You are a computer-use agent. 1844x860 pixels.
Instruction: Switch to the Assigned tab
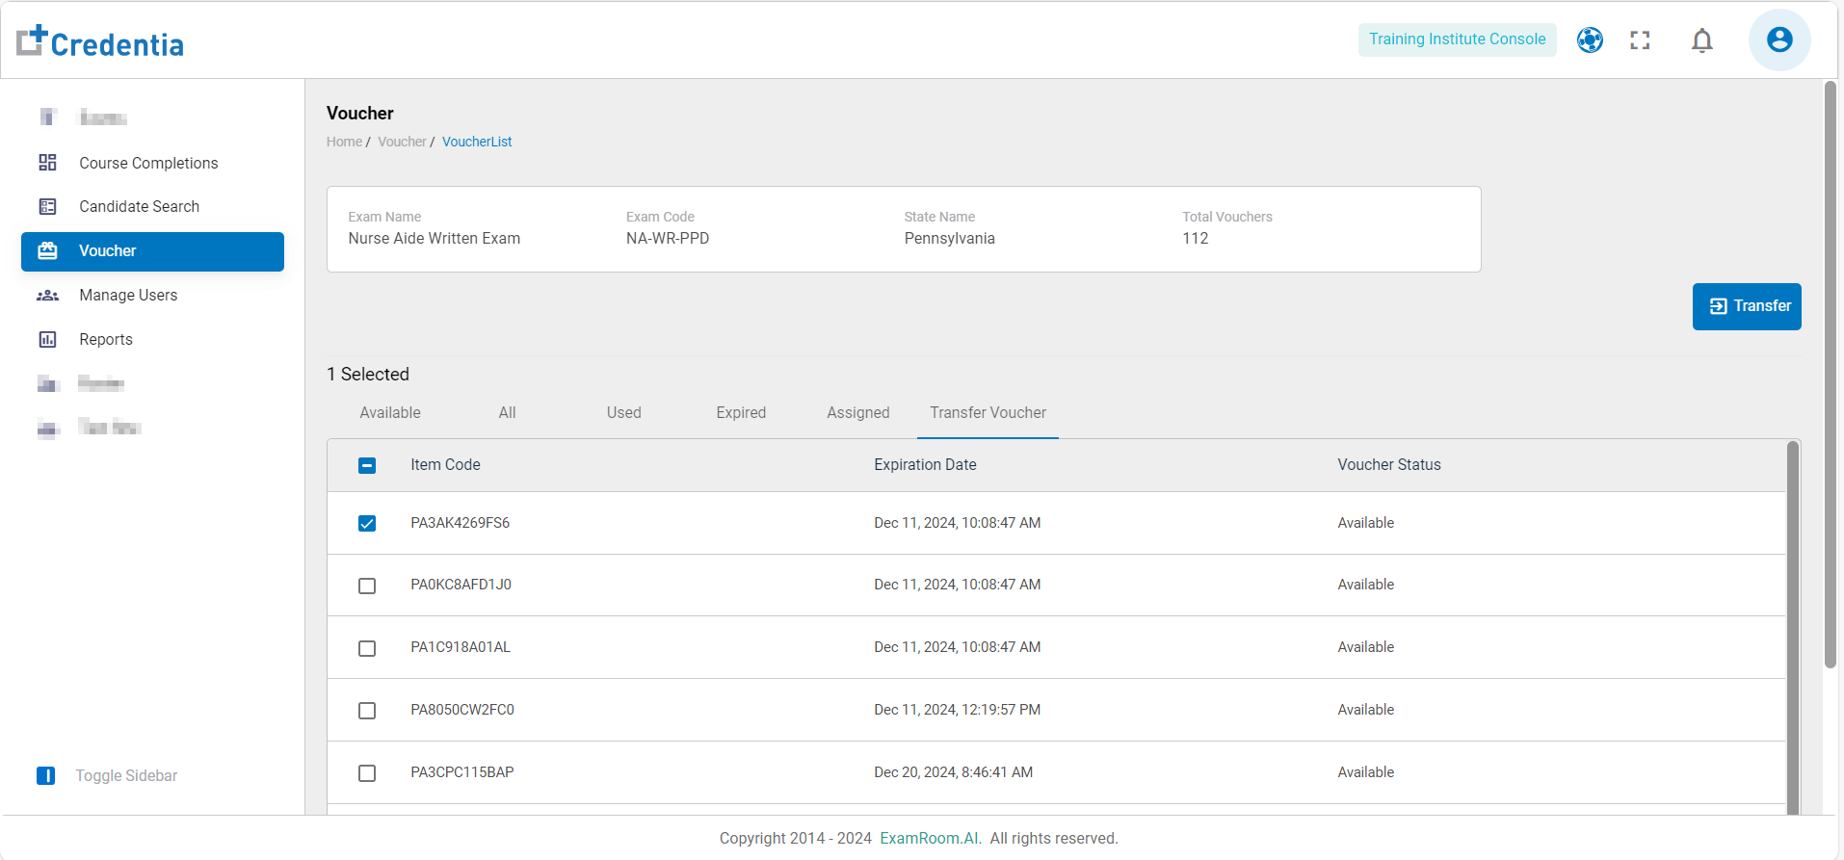[858, 412]
